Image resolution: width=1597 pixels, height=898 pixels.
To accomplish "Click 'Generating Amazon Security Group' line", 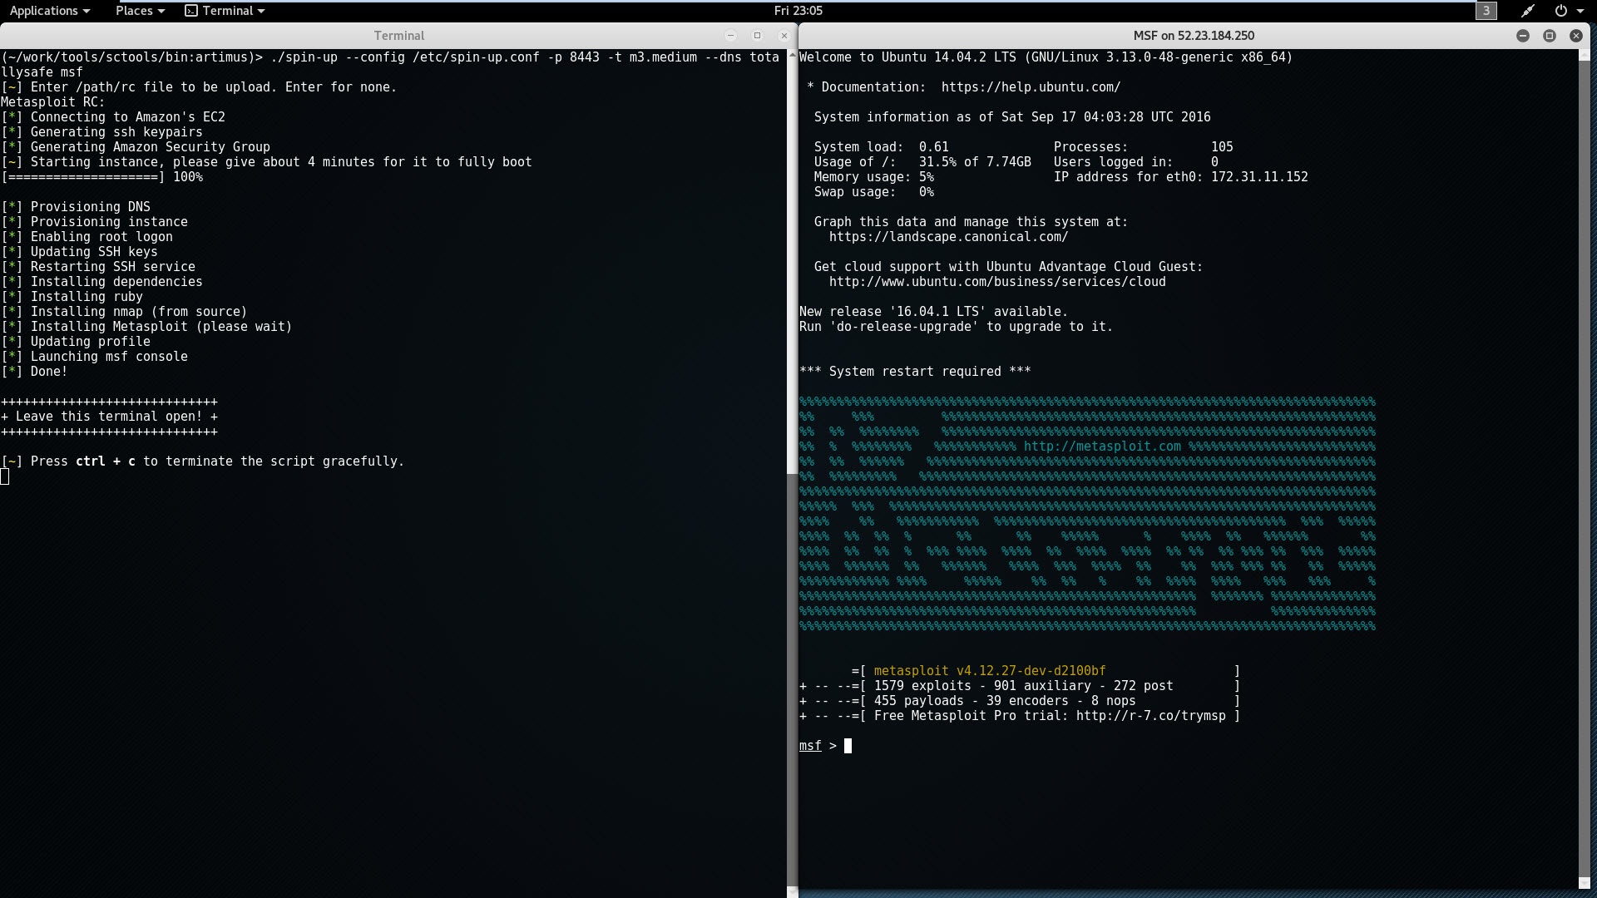I will (x=136, y=147).
